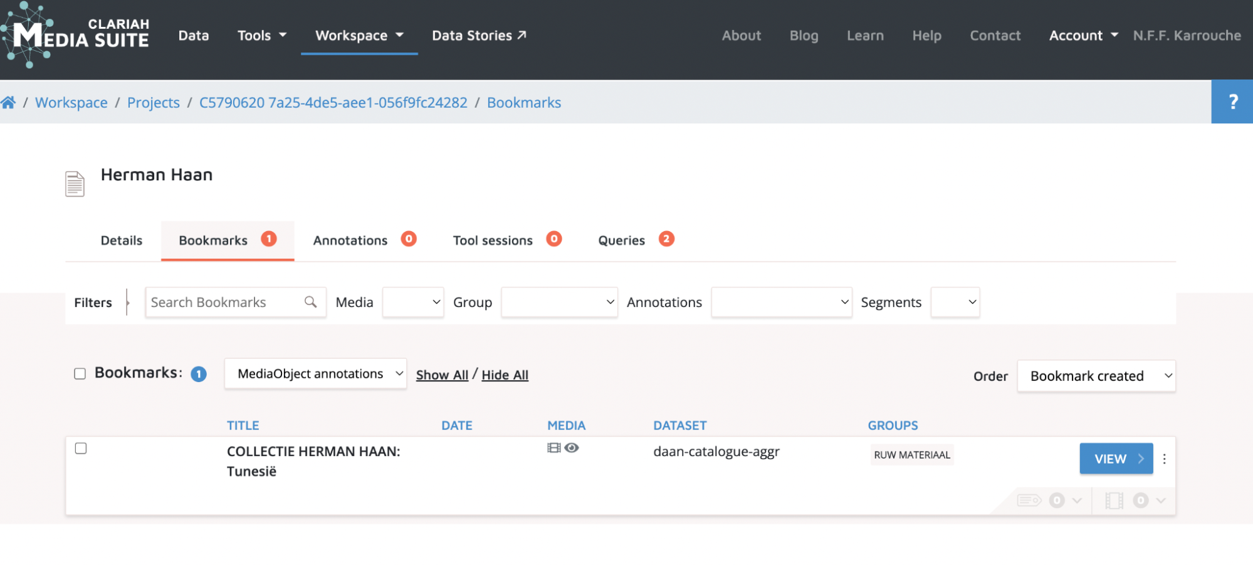The image size is (1253, 565).
Task: Click the Show All link
Action: click(442, 375)
